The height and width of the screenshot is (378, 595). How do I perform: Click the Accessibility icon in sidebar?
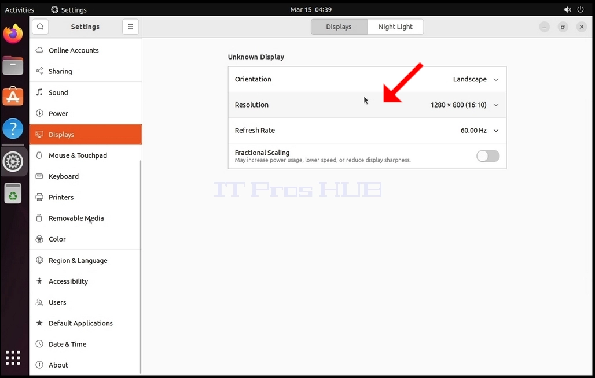pyautogui.click(x=39, y=281)
